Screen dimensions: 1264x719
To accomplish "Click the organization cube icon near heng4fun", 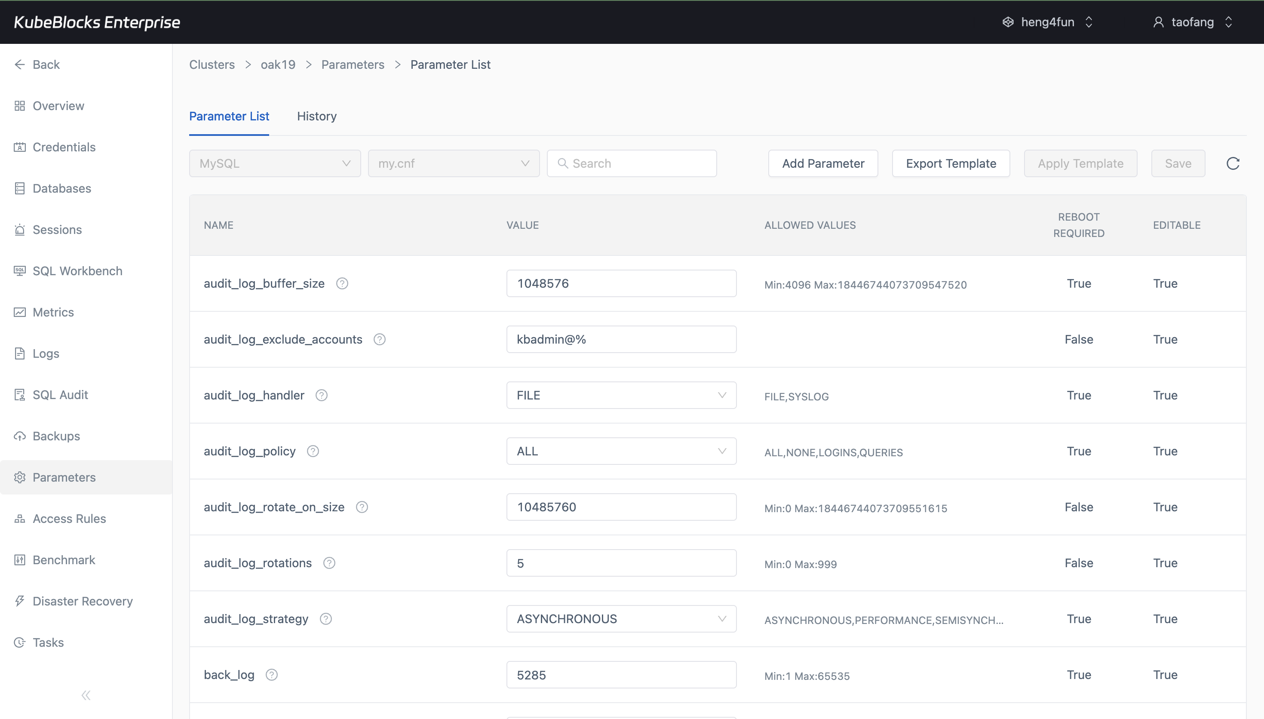I will point(1008,22).
